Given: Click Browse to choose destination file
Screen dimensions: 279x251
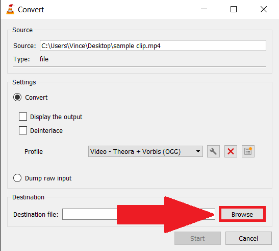Looking at the screenshot, I should (x=242, y=214).
